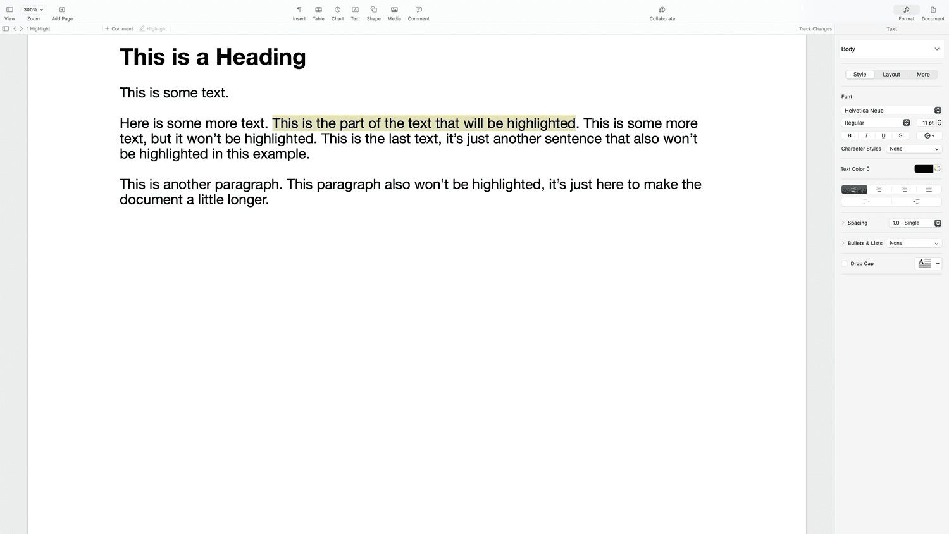This screenshot has width=949, height=534.
Task: Switch to the Layout tab
Action: 891,75
